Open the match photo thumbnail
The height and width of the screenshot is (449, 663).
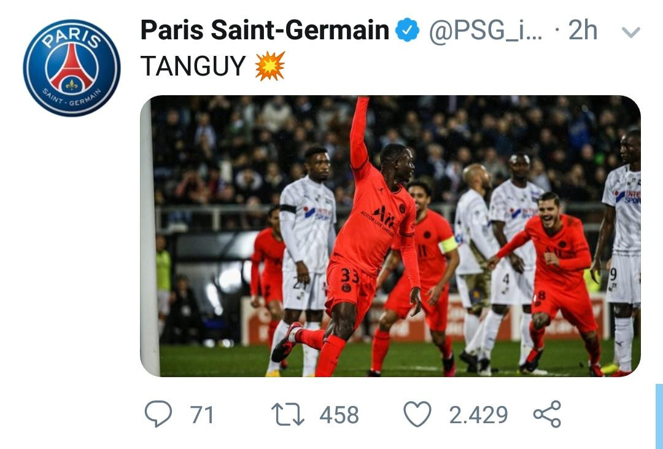(390, 236)
